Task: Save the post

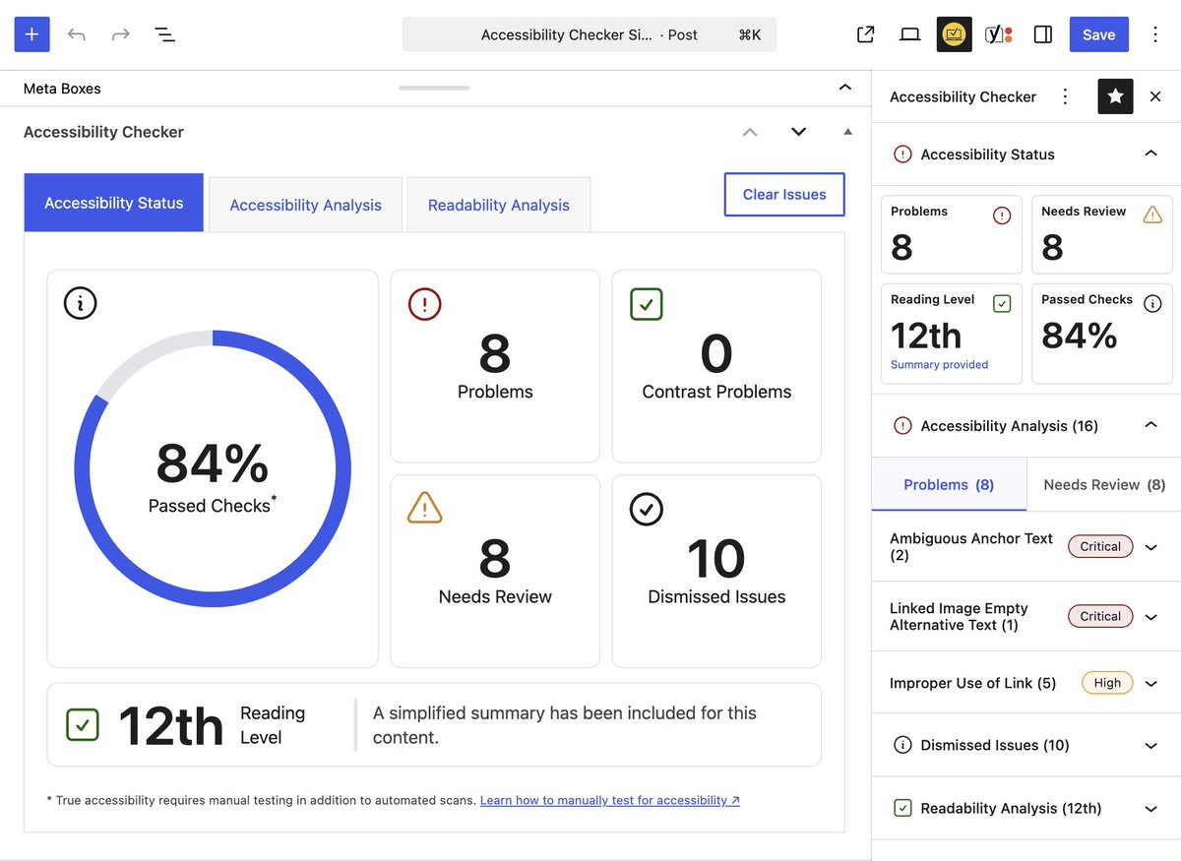Action: click(1098, 34)
